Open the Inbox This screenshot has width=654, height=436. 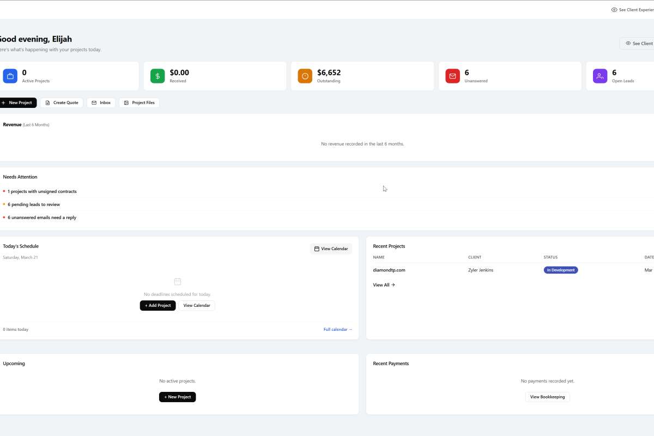pyautogui.click(x=101, y=103)
